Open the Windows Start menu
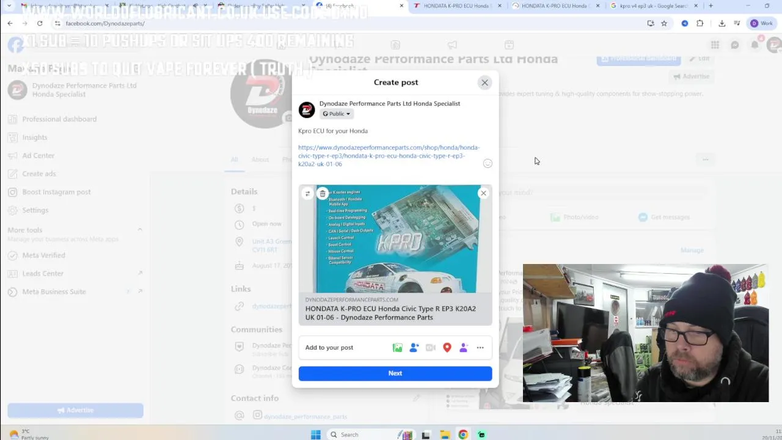The width and height of the screenshot is (782, 440). point(316,435)
